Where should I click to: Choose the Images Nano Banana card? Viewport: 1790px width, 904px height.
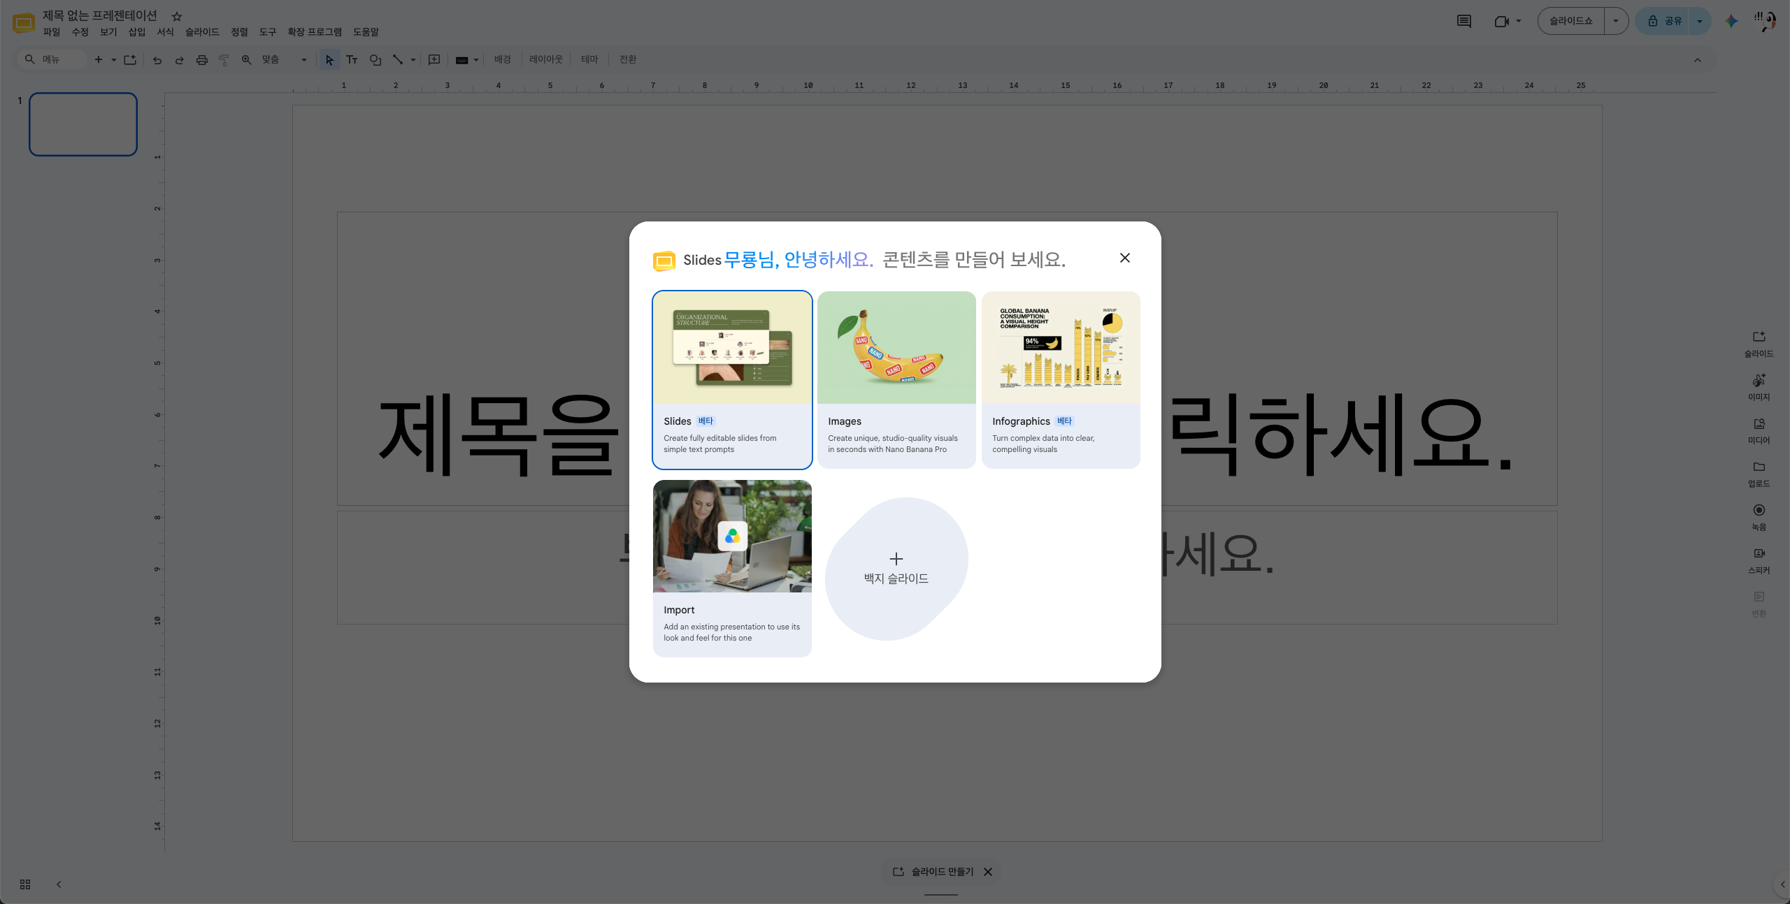[896, 380]
